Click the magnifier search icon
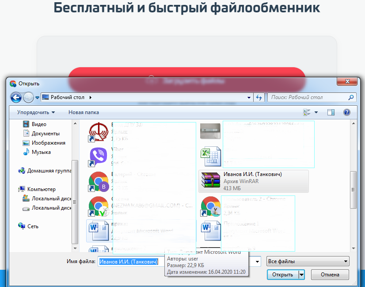The height and width of the screenshot is (287, 365). [351, 97]
